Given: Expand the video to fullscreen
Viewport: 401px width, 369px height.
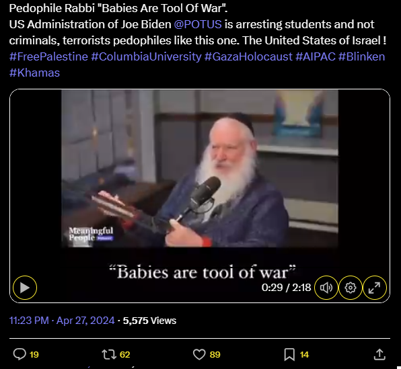Looking at the screenshot, I should 374,288.
